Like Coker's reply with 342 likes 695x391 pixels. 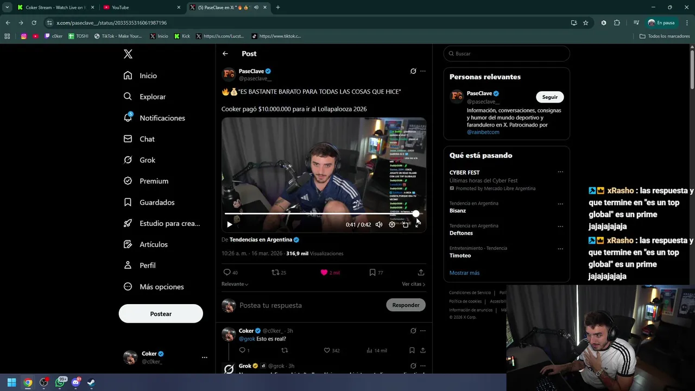click(331, 350)
